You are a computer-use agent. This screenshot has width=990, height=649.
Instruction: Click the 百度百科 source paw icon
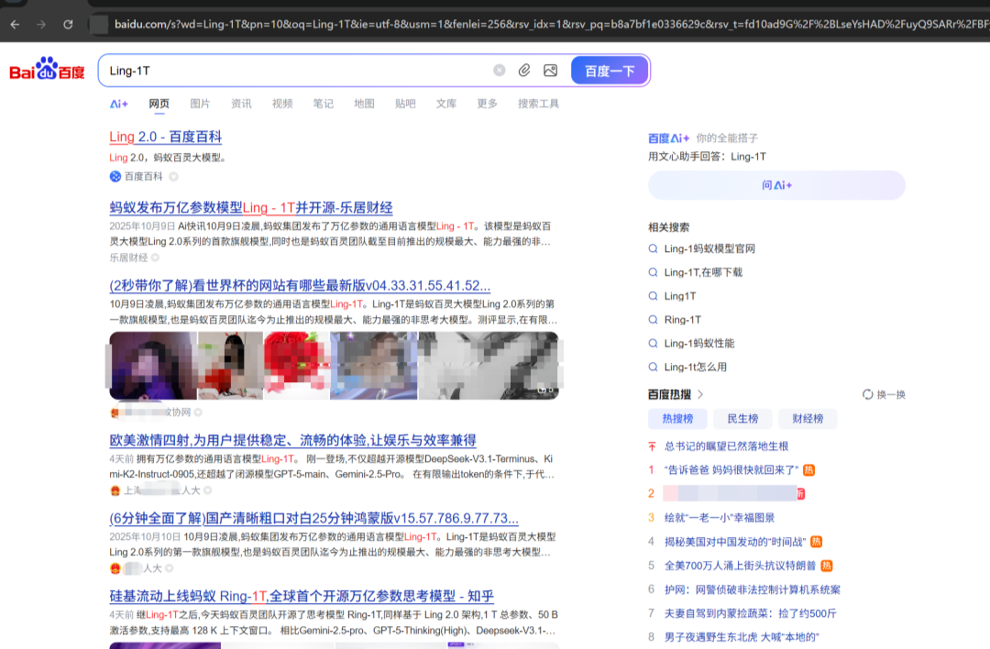point(115,176)
